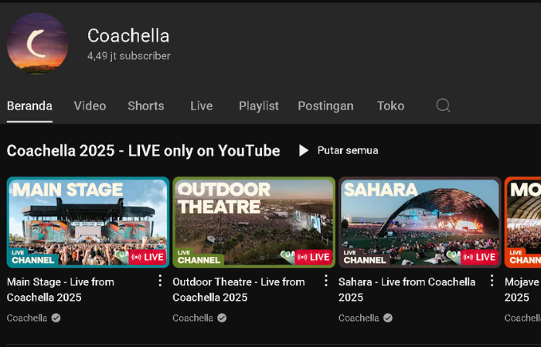Click LIVE badge on Sahara thumbnail
Screen dimensions: 541x347
[479, 257]
